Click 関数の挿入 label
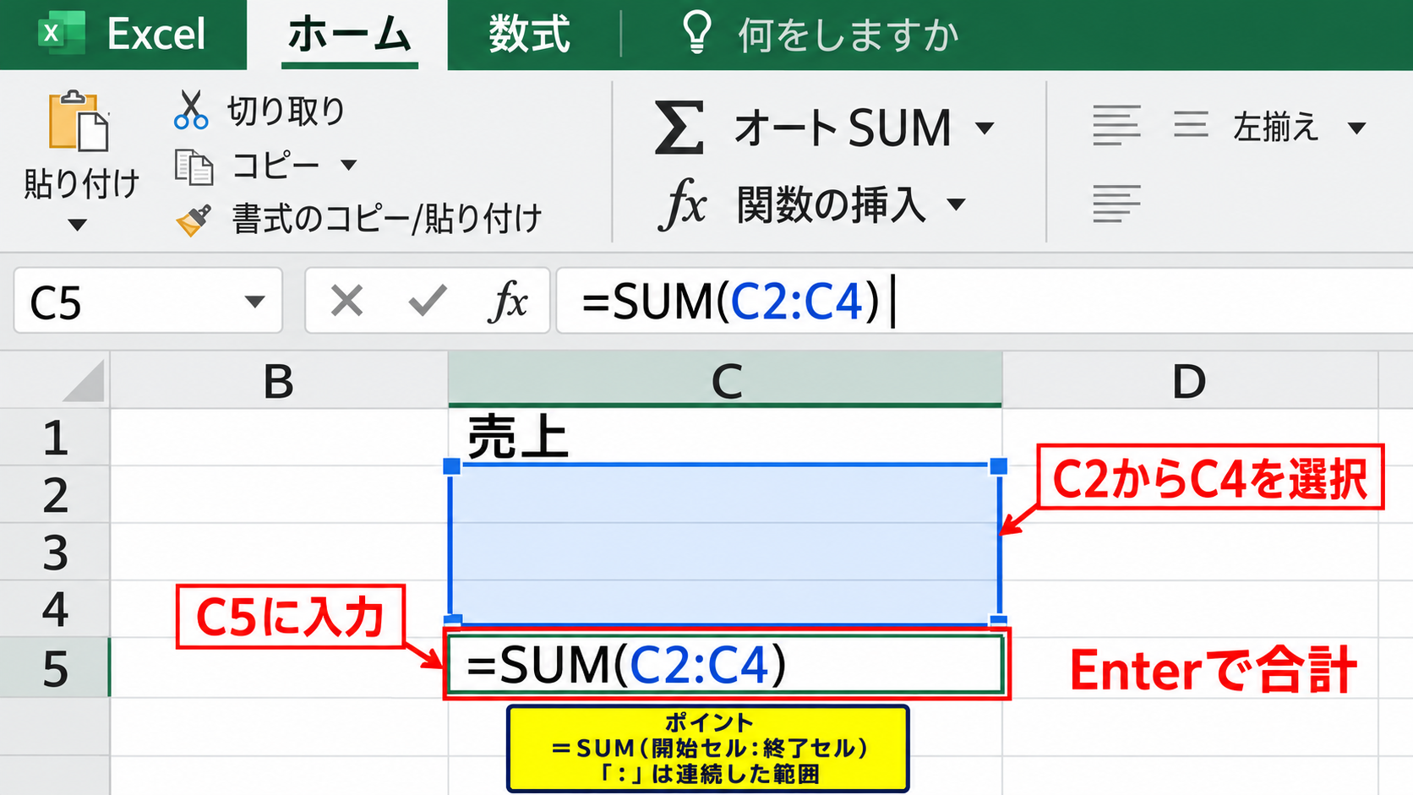This screenshot has height=795, width=1413. pos(832,204)
